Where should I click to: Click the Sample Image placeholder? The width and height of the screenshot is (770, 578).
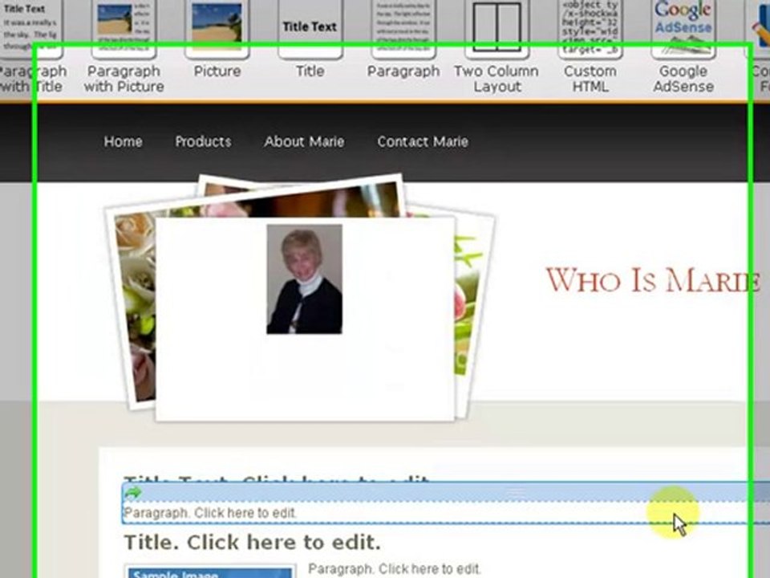tap(209, 571)
